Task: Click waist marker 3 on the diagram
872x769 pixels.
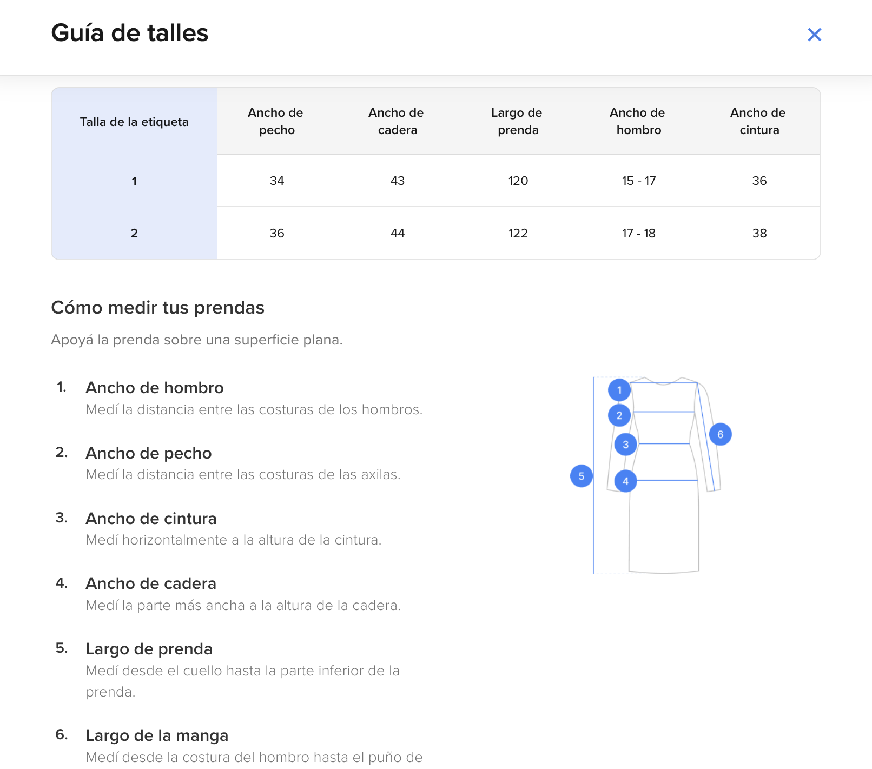Action: pyautogui.click(x=626, y=445)
